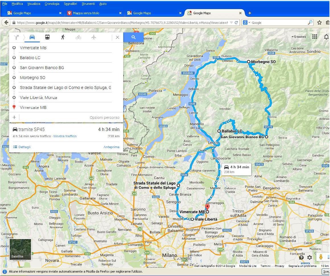Click the Morbegno SO waypoint marker on map
The image size is (330, 276).
click(x=249, y=62)
